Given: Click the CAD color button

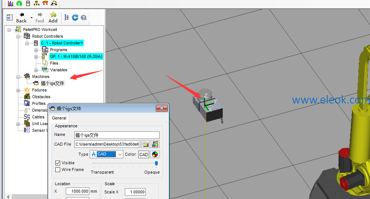Looking at the screenshot, I should (144, 155).
